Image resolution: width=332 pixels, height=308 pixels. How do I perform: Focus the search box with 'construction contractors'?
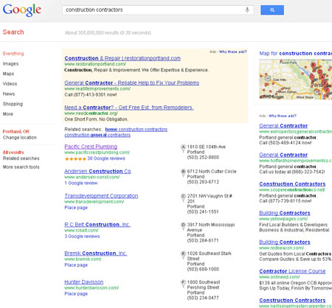tap(158, 10)
